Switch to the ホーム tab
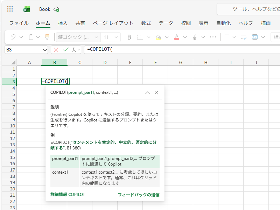The height and width of the screenshot is (210, 280). click(43, 23)
